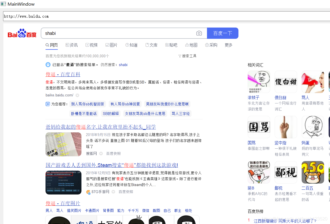Select suggestion 骂人三字经
This screenshot has height=224, width=330.
[x=181, y=114]
